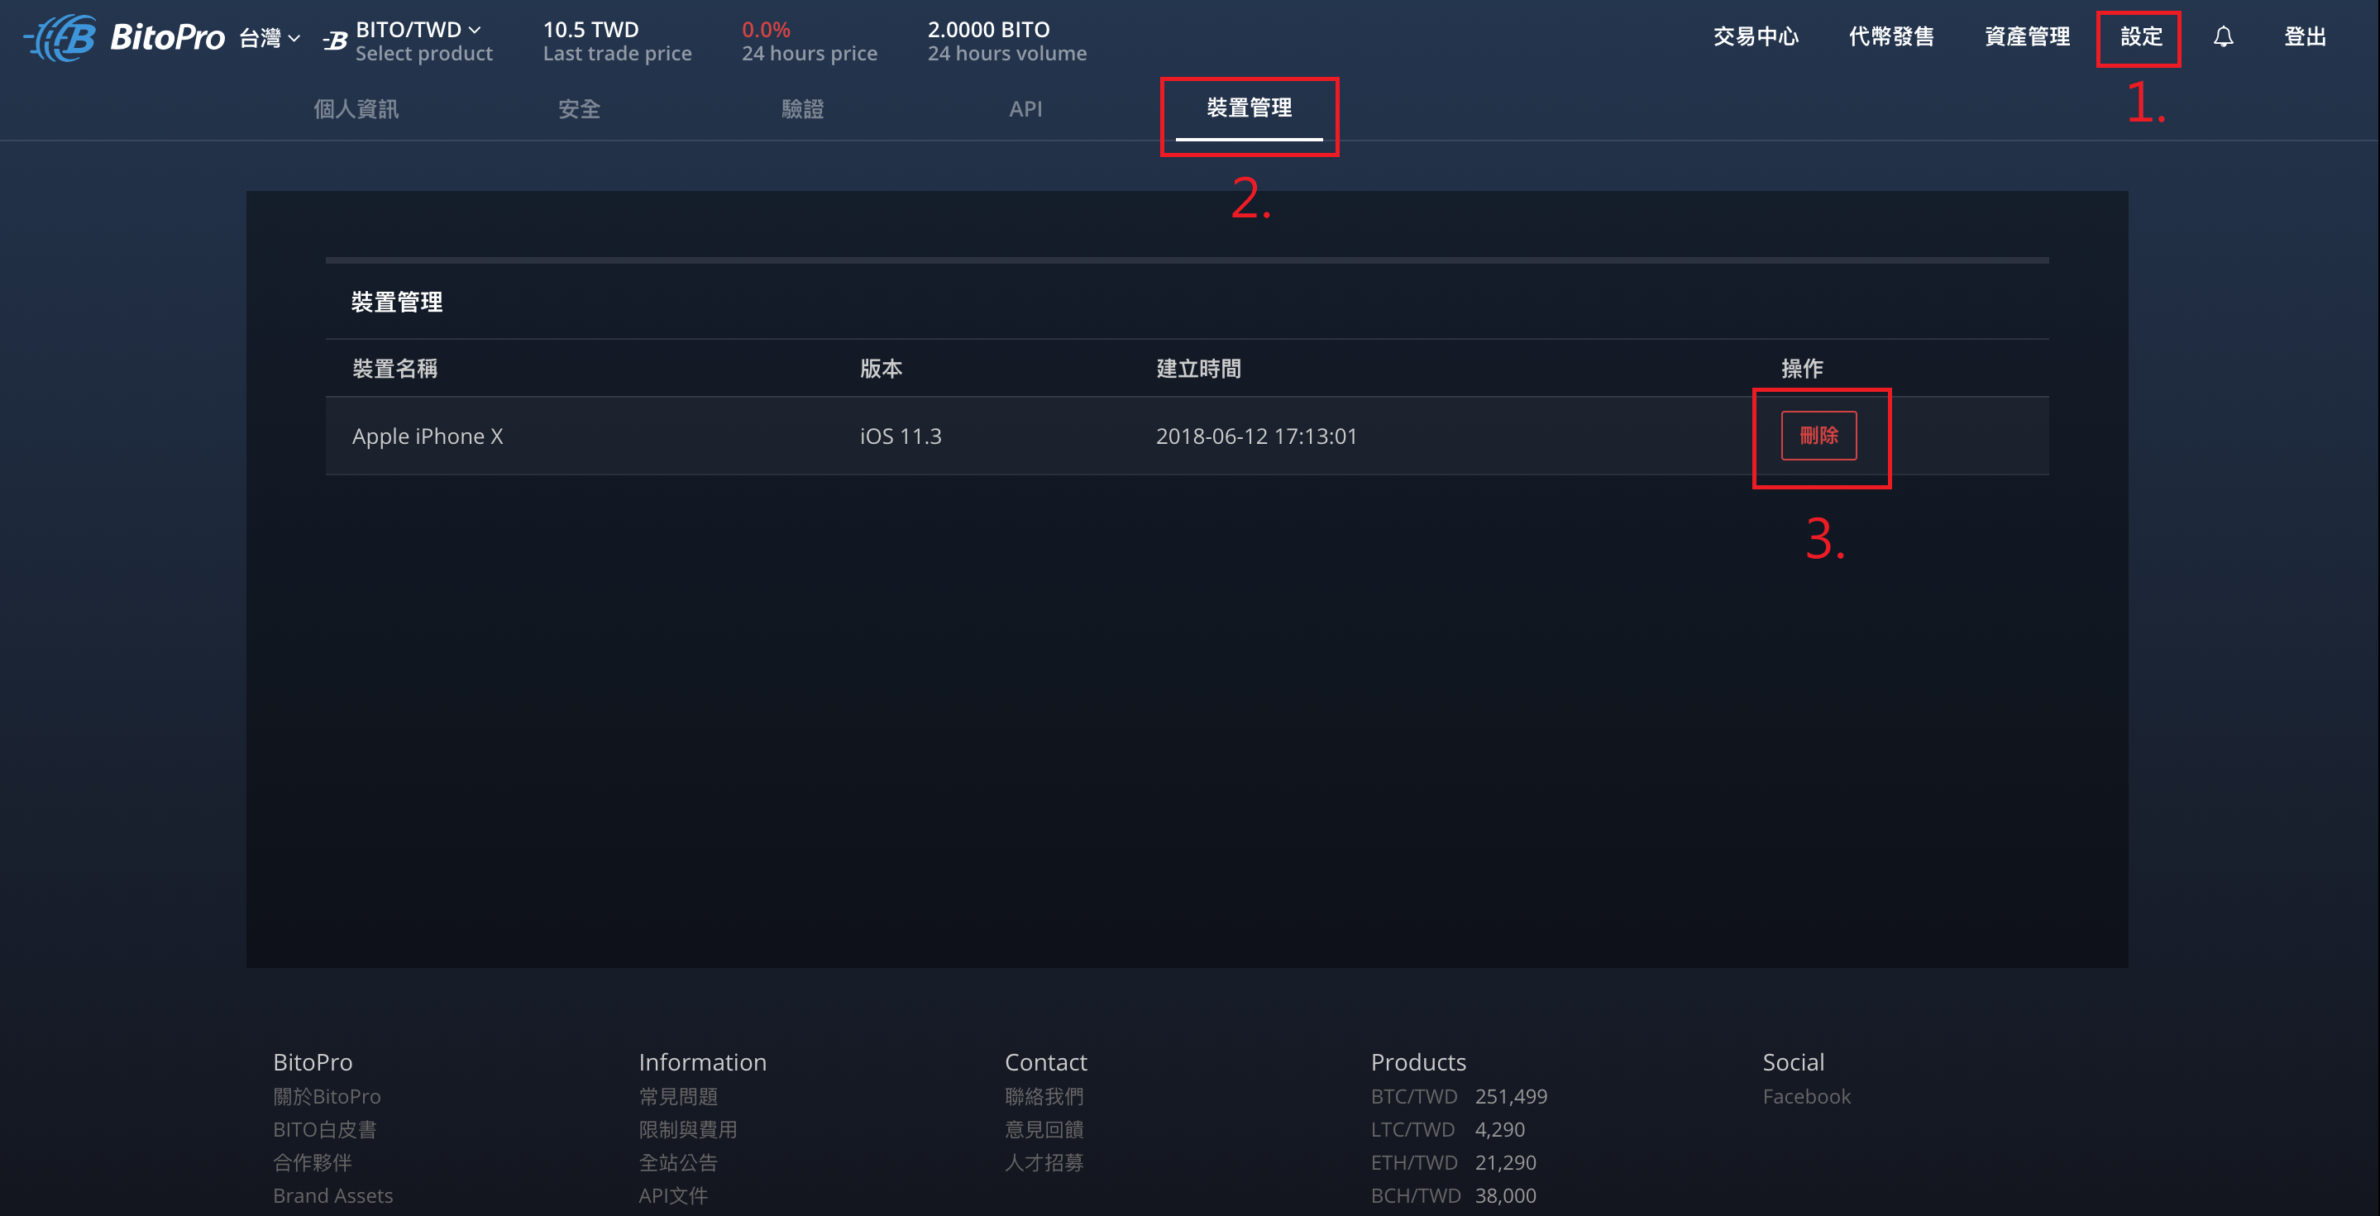The width and height of the screenshot is (2380, 1216).
Task: Open the notification bell
Action: click(2223, 37)
